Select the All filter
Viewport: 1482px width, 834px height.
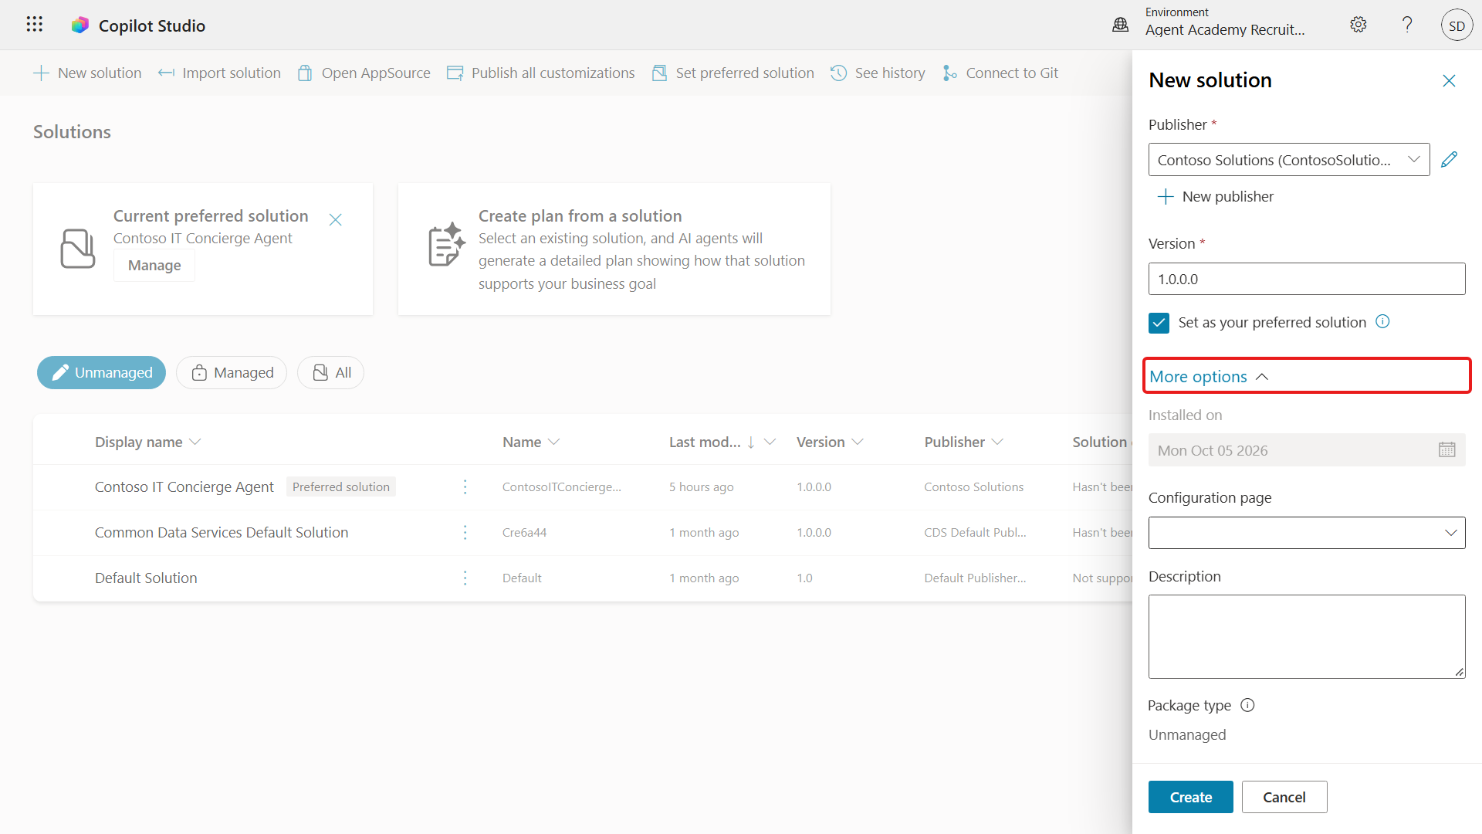click(x=330, y=372)
